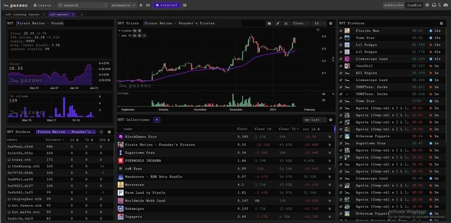Remove BlockGames Dice from list
This screenshot has width=451, height=223.
[x=329, y=137]
